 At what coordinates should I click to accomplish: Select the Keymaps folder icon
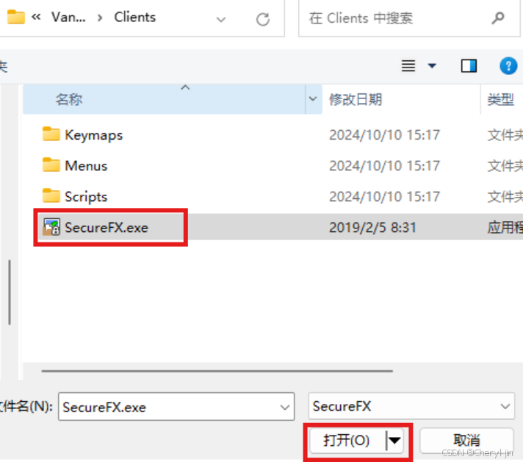pos(51,134)
